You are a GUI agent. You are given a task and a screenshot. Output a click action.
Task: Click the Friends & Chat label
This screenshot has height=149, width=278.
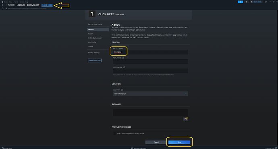[x=270, y=148]
